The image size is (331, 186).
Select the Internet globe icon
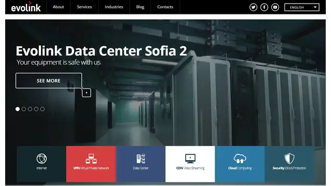[41, 159]
